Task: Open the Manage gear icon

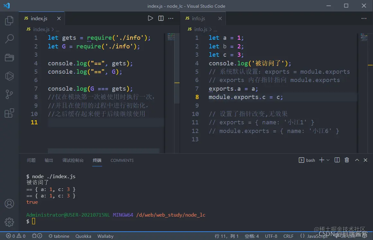Action: 9,222
